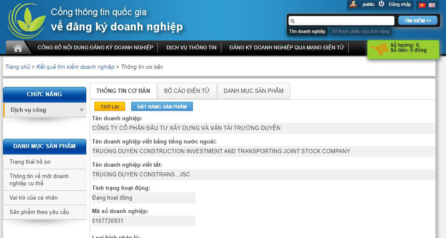Open Trạng thái hồ sơ in sidebar
This screenshot has height=238, width=446.
pyautogui.click(x=30, y=162)
